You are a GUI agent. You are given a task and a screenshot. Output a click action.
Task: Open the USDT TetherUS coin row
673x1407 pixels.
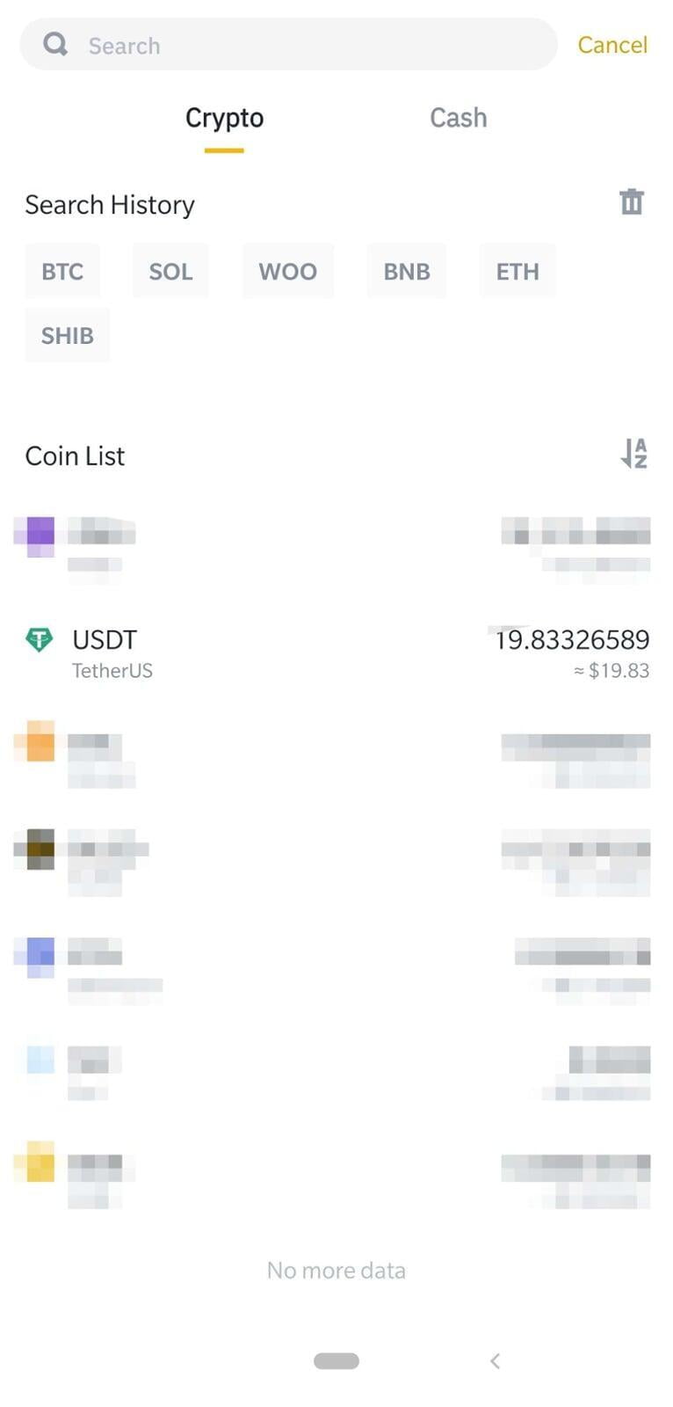click(x=264, y=653)
